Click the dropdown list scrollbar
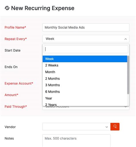Viewport: 136px width, 147px height. point(128,75)
